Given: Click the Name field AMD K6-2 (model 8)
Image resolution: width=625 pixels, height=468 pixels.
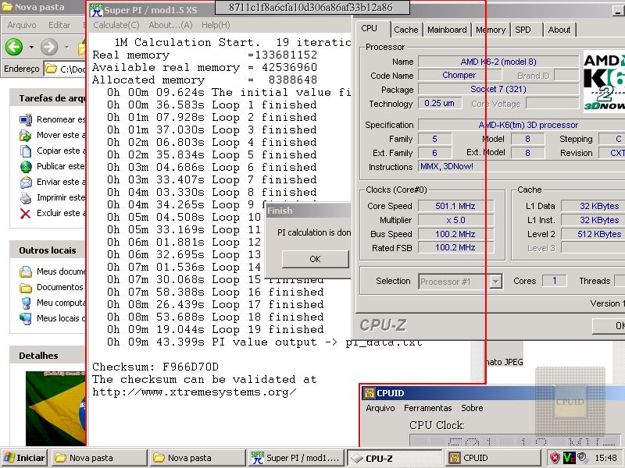Looking at the screenshot, I should click(498, 62).
